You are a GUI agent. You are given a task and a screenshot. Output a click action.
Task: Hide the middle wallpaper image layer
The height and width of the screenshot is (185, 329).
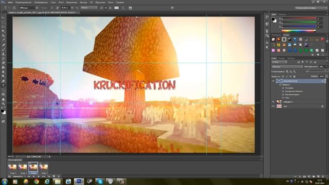273,102
